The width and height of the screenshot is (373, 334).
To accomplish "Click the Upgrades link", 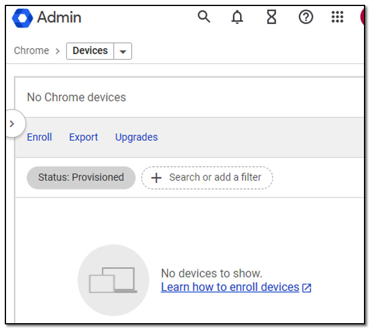I will [x=137, y=137].
